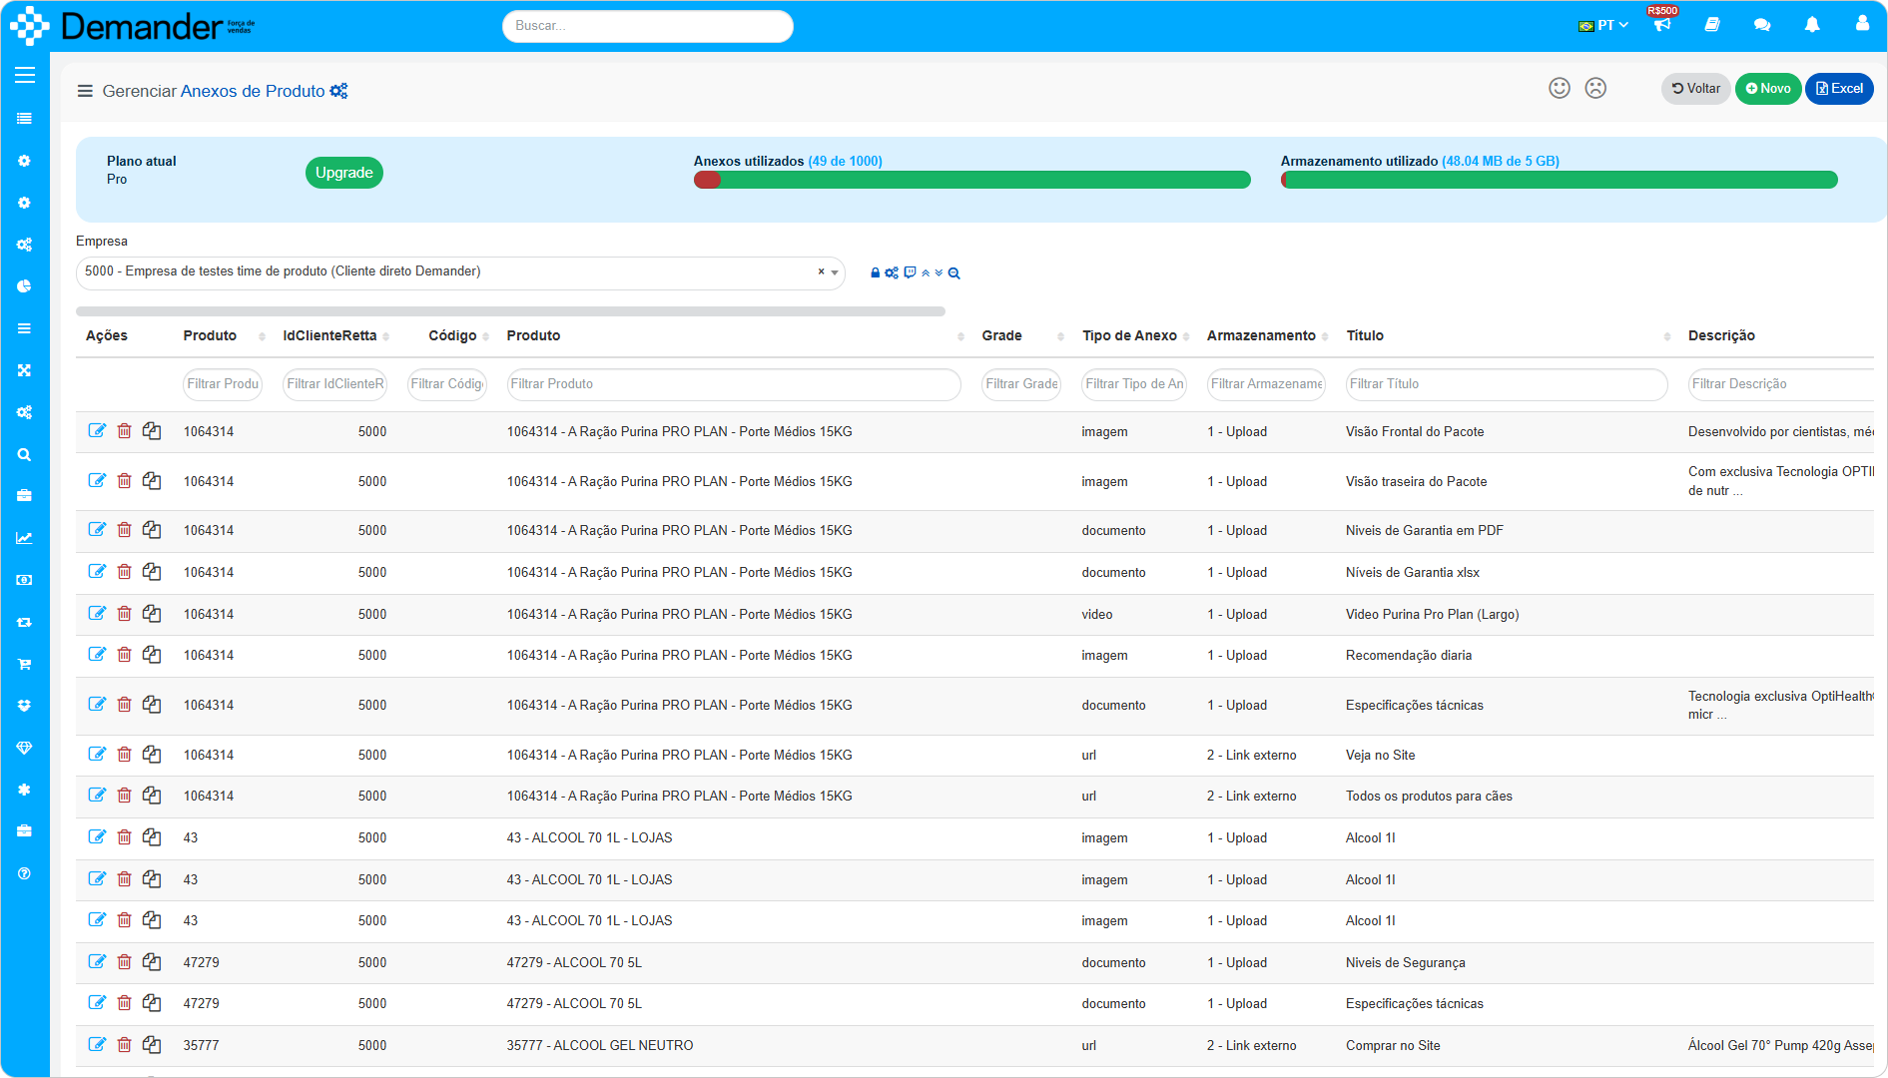Open the Empresa dropdown arrow

pos(835,272)
